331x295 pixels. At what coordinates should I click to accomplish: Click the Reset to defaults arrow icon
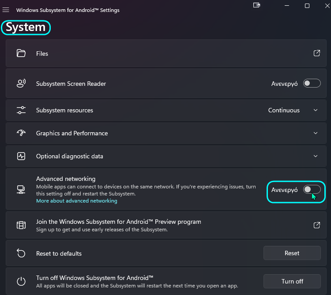21,253
